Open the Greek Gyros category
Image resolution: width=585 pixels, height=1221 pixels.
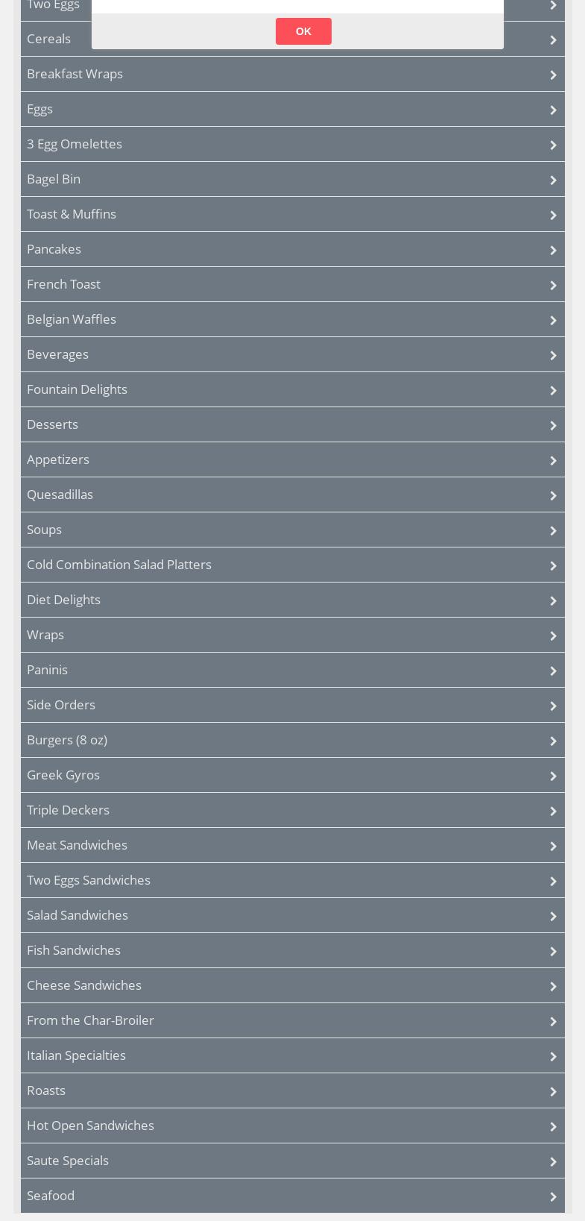[x=63, y=775]
